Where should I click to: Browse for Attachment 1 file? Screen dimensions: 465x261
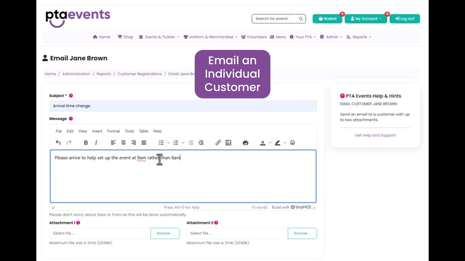point(165,233)
